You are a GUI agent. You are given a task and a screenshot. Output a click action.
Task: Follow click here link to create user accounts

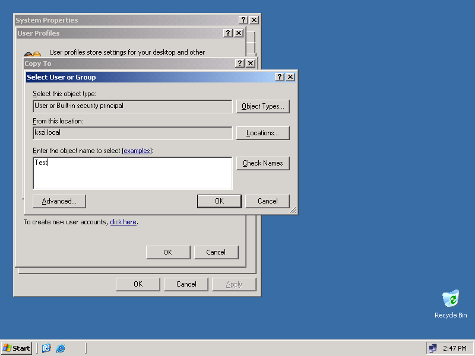pos(123,222)
